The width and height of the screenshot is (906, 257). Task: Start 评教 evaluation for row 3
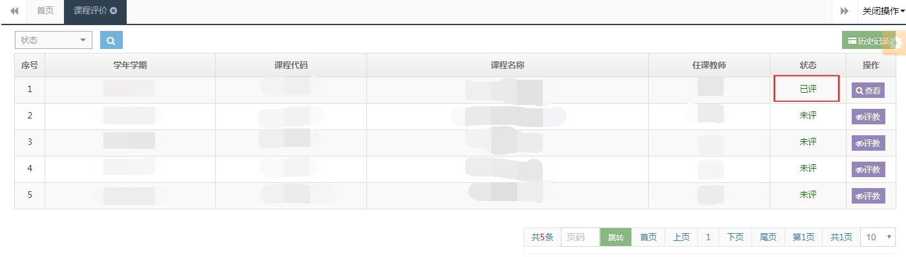868,143
